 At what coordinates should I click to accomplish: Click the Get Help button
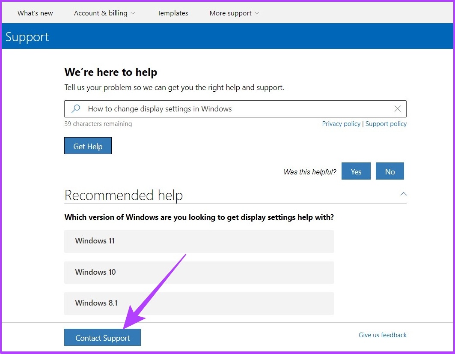pyautogui.click(x=88, y=146)
